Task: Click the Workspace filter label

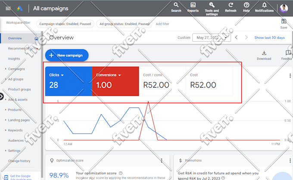Action: click(x=18, y=22)
